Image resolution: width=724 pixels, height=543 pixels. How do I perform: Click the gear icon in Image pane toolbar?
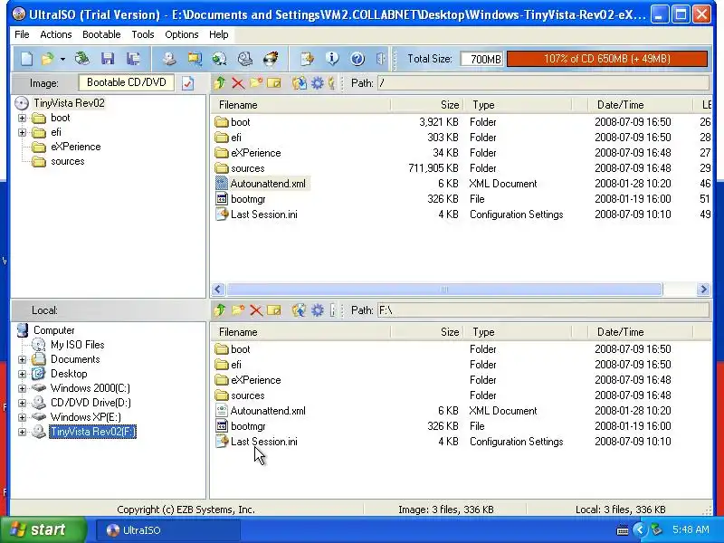(318, 83)
